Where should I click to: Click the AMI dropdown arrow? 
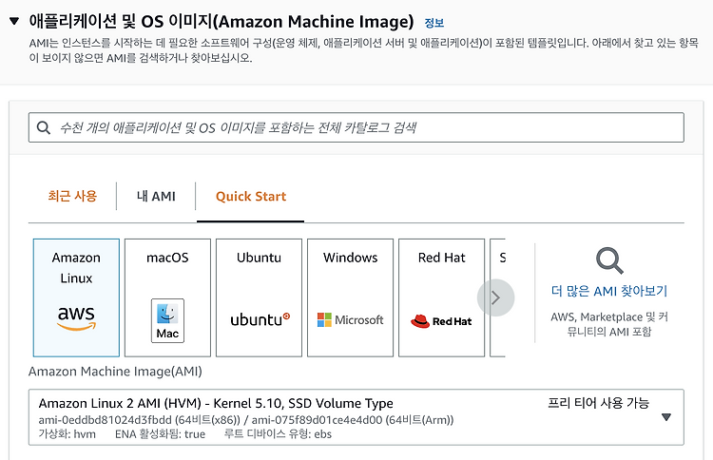tap(666, 417)
